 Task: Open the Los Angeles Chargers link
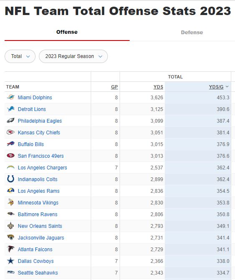tap(42, 167)
